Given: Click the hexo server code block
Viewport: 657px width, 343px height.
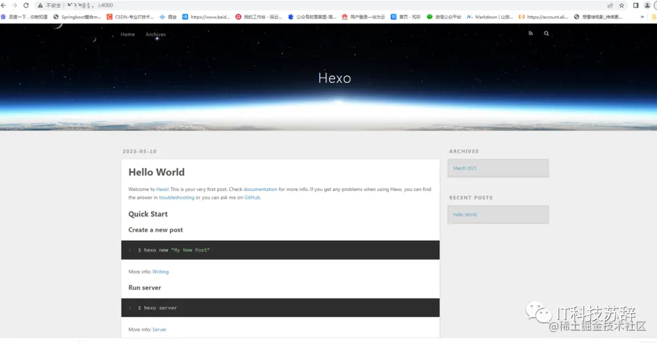Looking at the screenshot, I should tap(280, 308).
